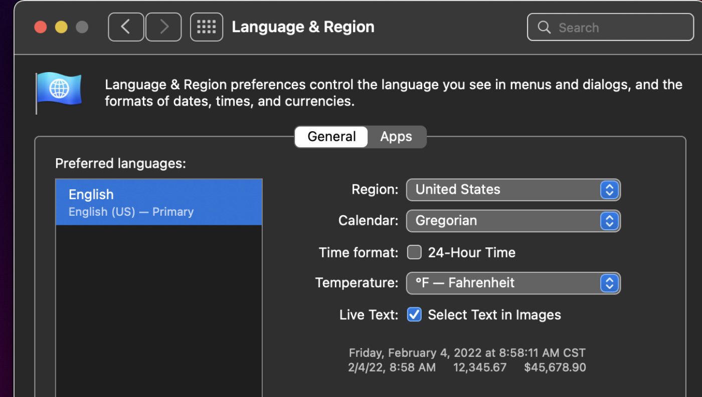The image size is (702, 397).
Task: Close the window with the red button
Action: [40, 27]
